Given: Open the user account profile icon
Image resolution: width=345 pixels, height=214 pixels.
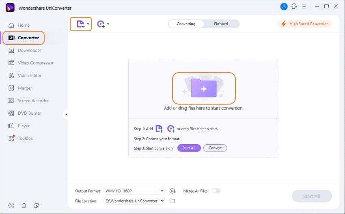Looking at the screenshot, I should pos(284,6).
